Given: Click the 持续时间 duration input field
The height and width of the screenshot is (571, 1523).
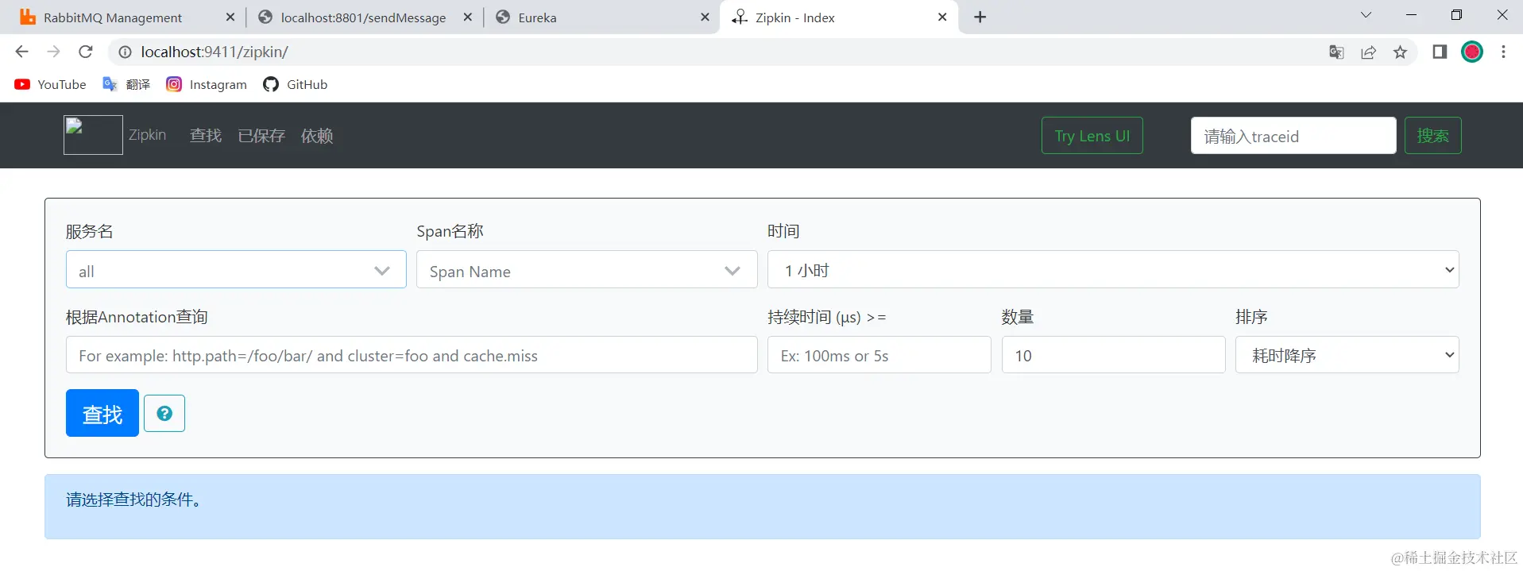Looking at the screenshot, I should click(x=879, y=355).
